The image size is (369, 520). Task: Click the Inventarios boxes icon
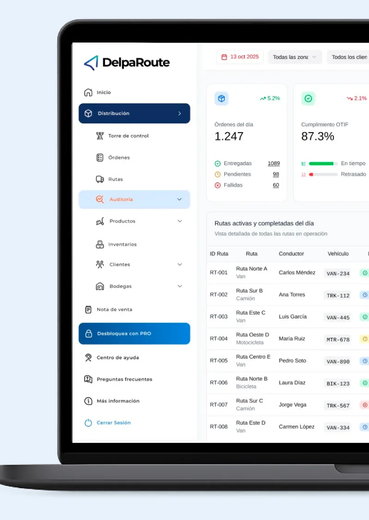click(x=100, y=245)
